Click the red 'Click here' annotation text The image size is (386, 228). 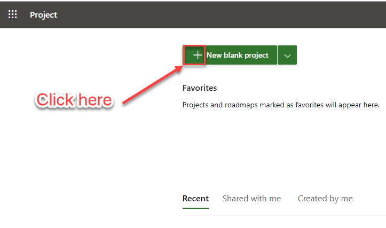74,100
